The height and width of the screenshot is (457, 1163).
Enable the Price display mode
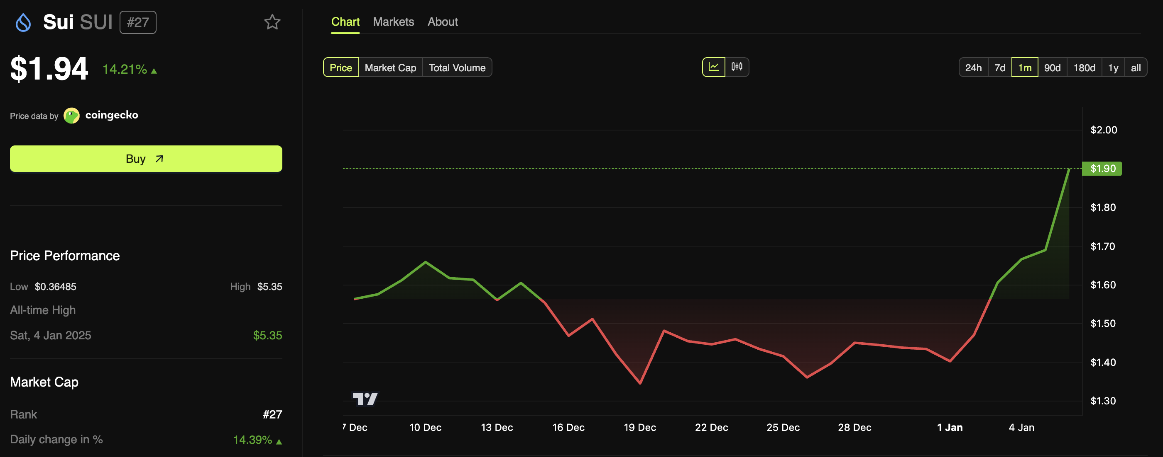point(340,67)
